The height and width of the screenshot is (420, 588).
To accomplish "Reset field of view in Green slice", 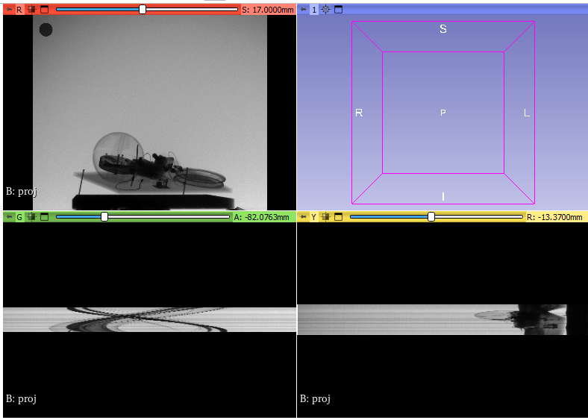I will coord(31,216).
